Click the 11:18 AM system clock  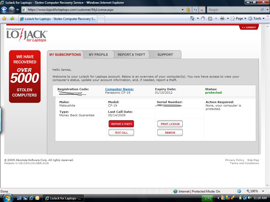point(260,198)
